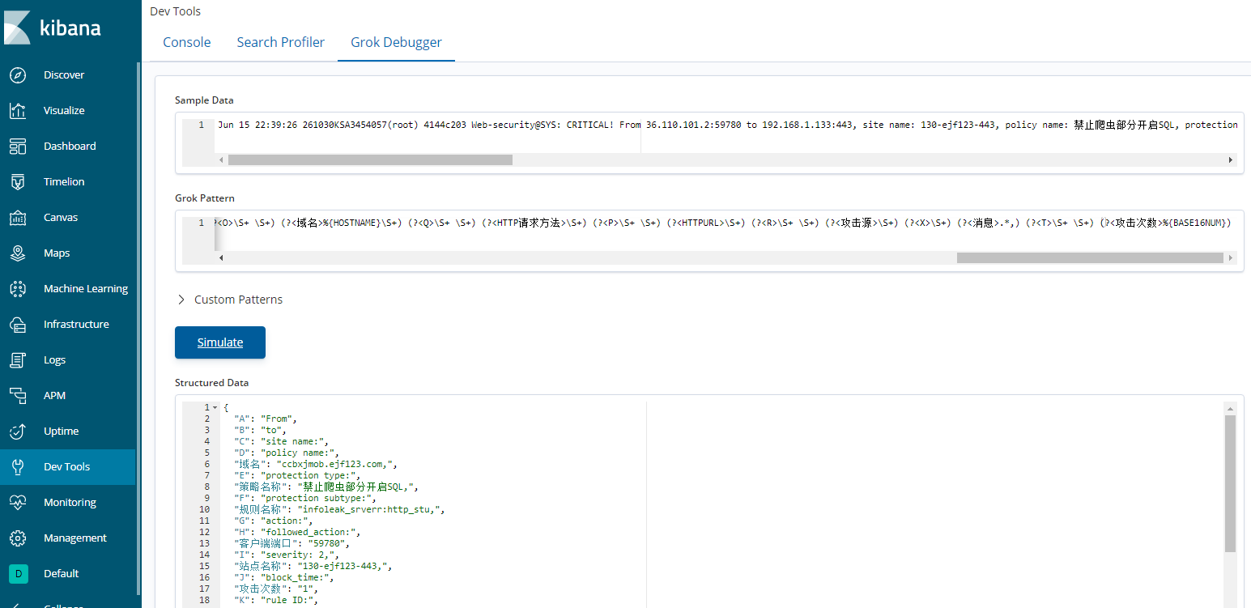Viewport: 1251px width, 608px height.
Task: Click the "protection subtype:" line
Action: coord(305,498)
